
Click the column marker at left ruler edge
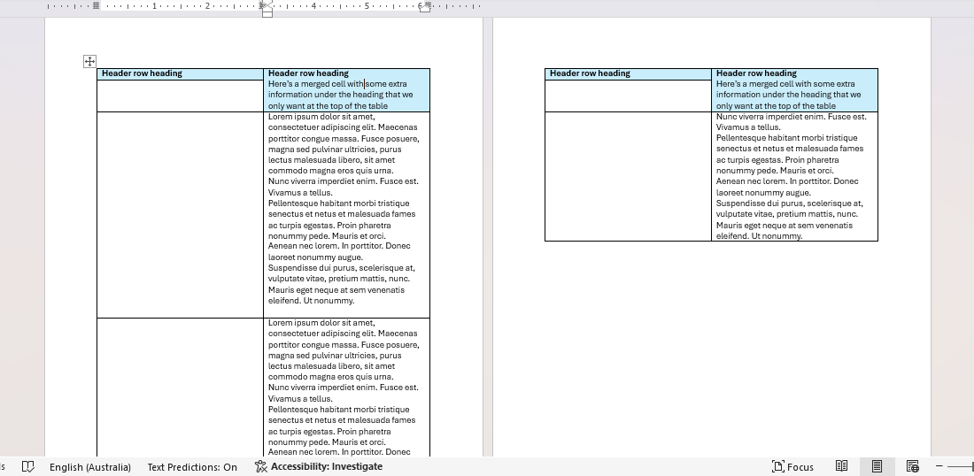click(96, 6)
